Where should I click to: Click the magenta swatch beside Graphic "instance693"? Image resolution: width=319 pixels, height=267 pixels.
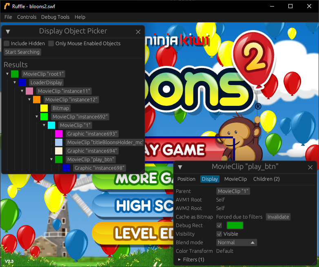[59, 134]
